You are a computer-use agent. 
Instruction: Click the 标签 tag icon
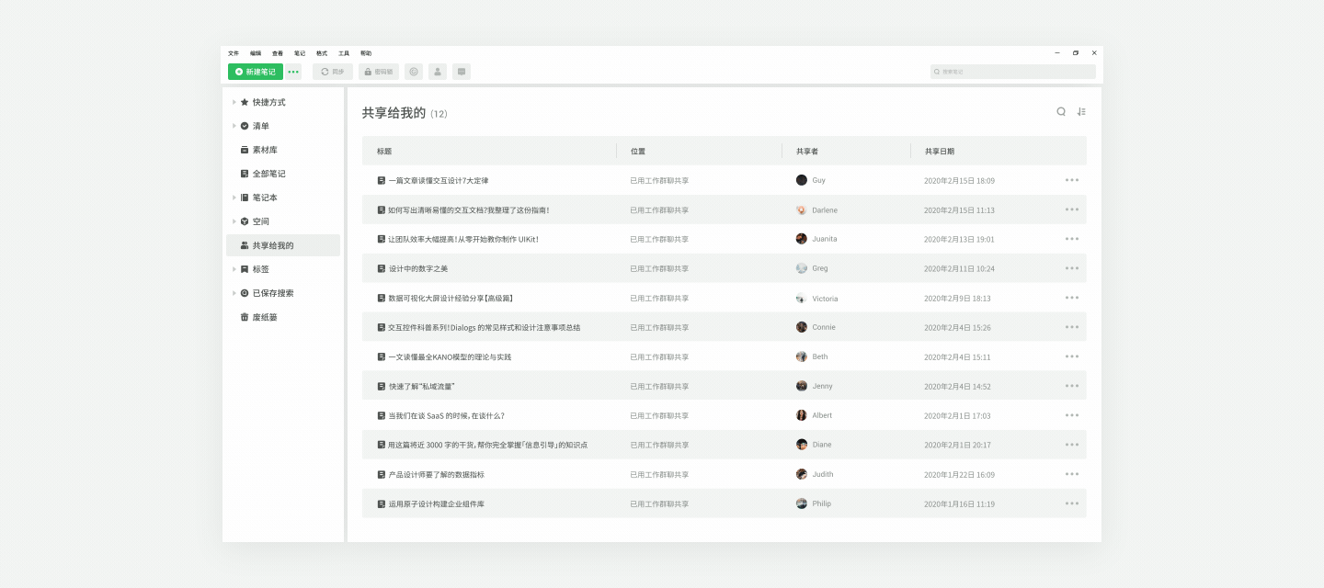(x=245, y=269)
